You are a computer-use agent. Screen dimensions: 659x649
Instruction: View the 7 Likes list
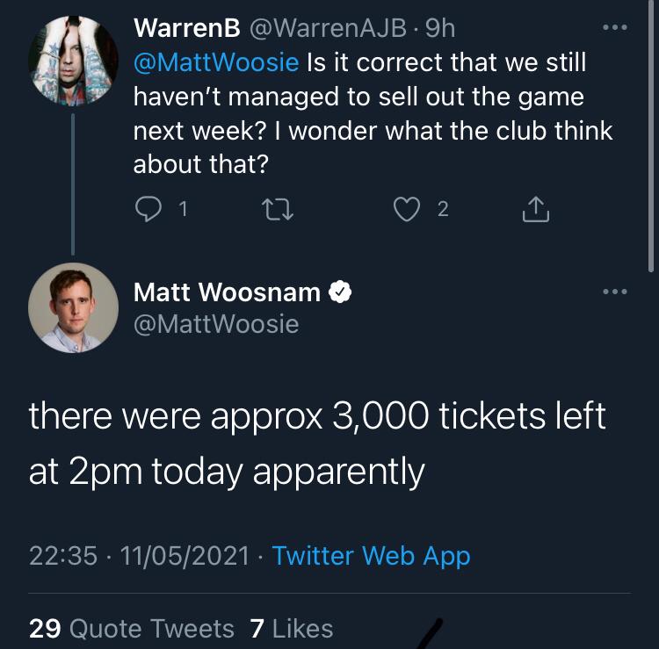tap(292, 629)
